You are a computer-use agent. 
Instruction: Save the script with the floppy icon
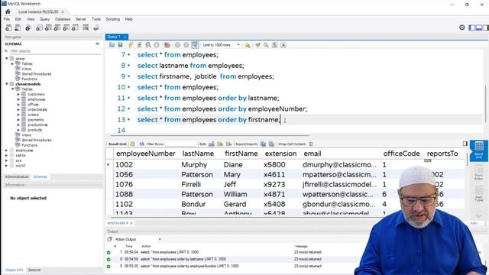(x=120, y=45)
